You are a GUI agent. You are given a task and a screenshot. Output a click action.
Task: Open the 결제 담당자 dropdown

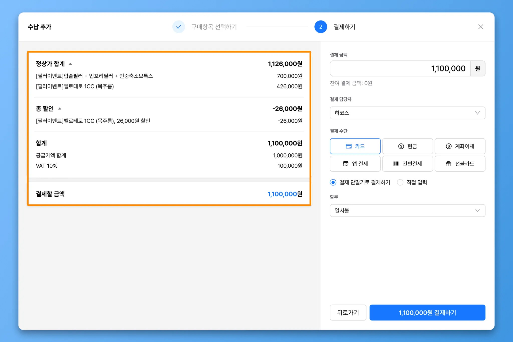(407, 113)
